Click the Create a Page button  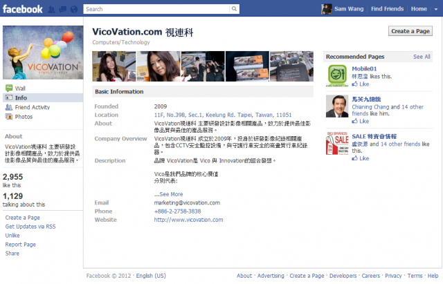coord(410,31)
